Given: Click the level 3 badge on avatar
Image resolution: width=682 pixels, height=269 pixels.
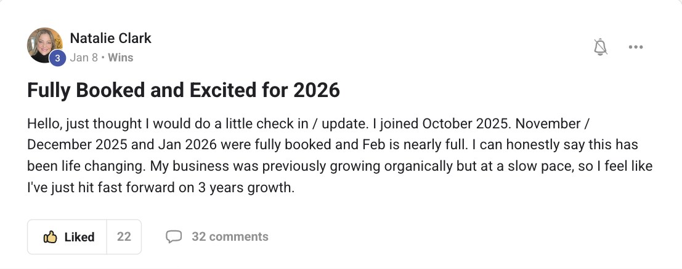Looking at the screenshot, I should click(57, 58).
